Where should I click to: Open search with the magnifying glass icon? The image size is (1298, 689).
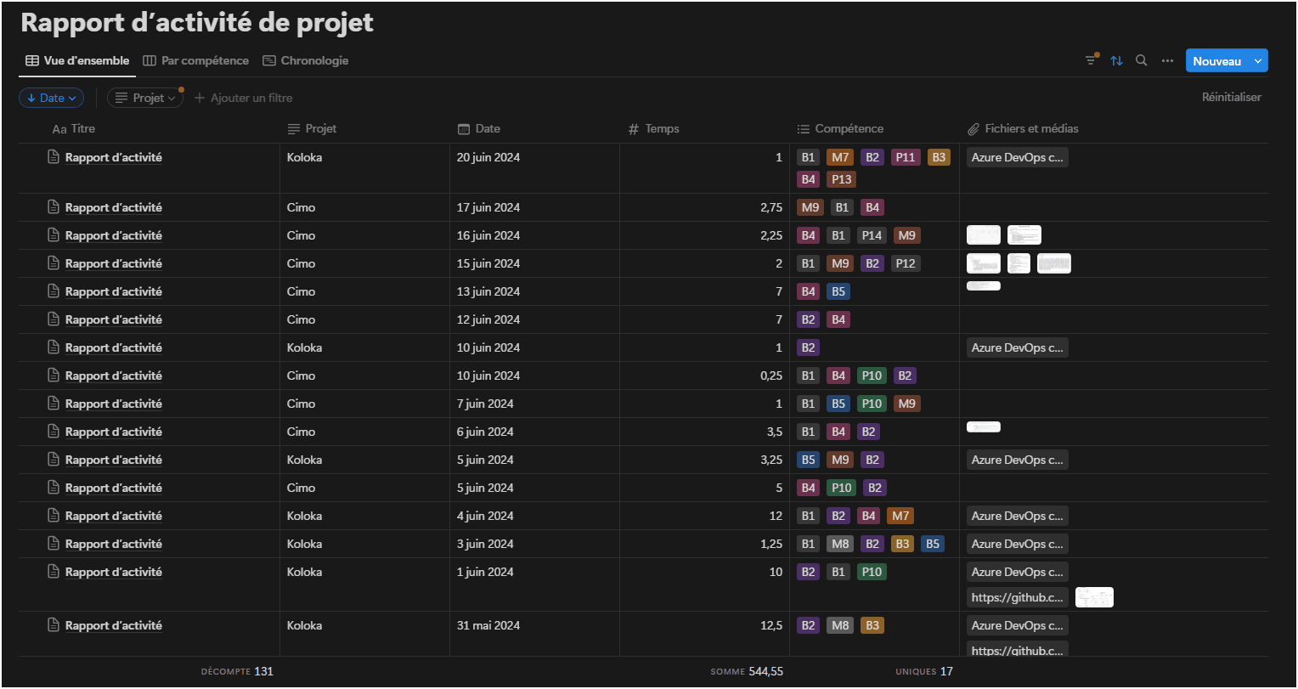[x=1142, y=60]
